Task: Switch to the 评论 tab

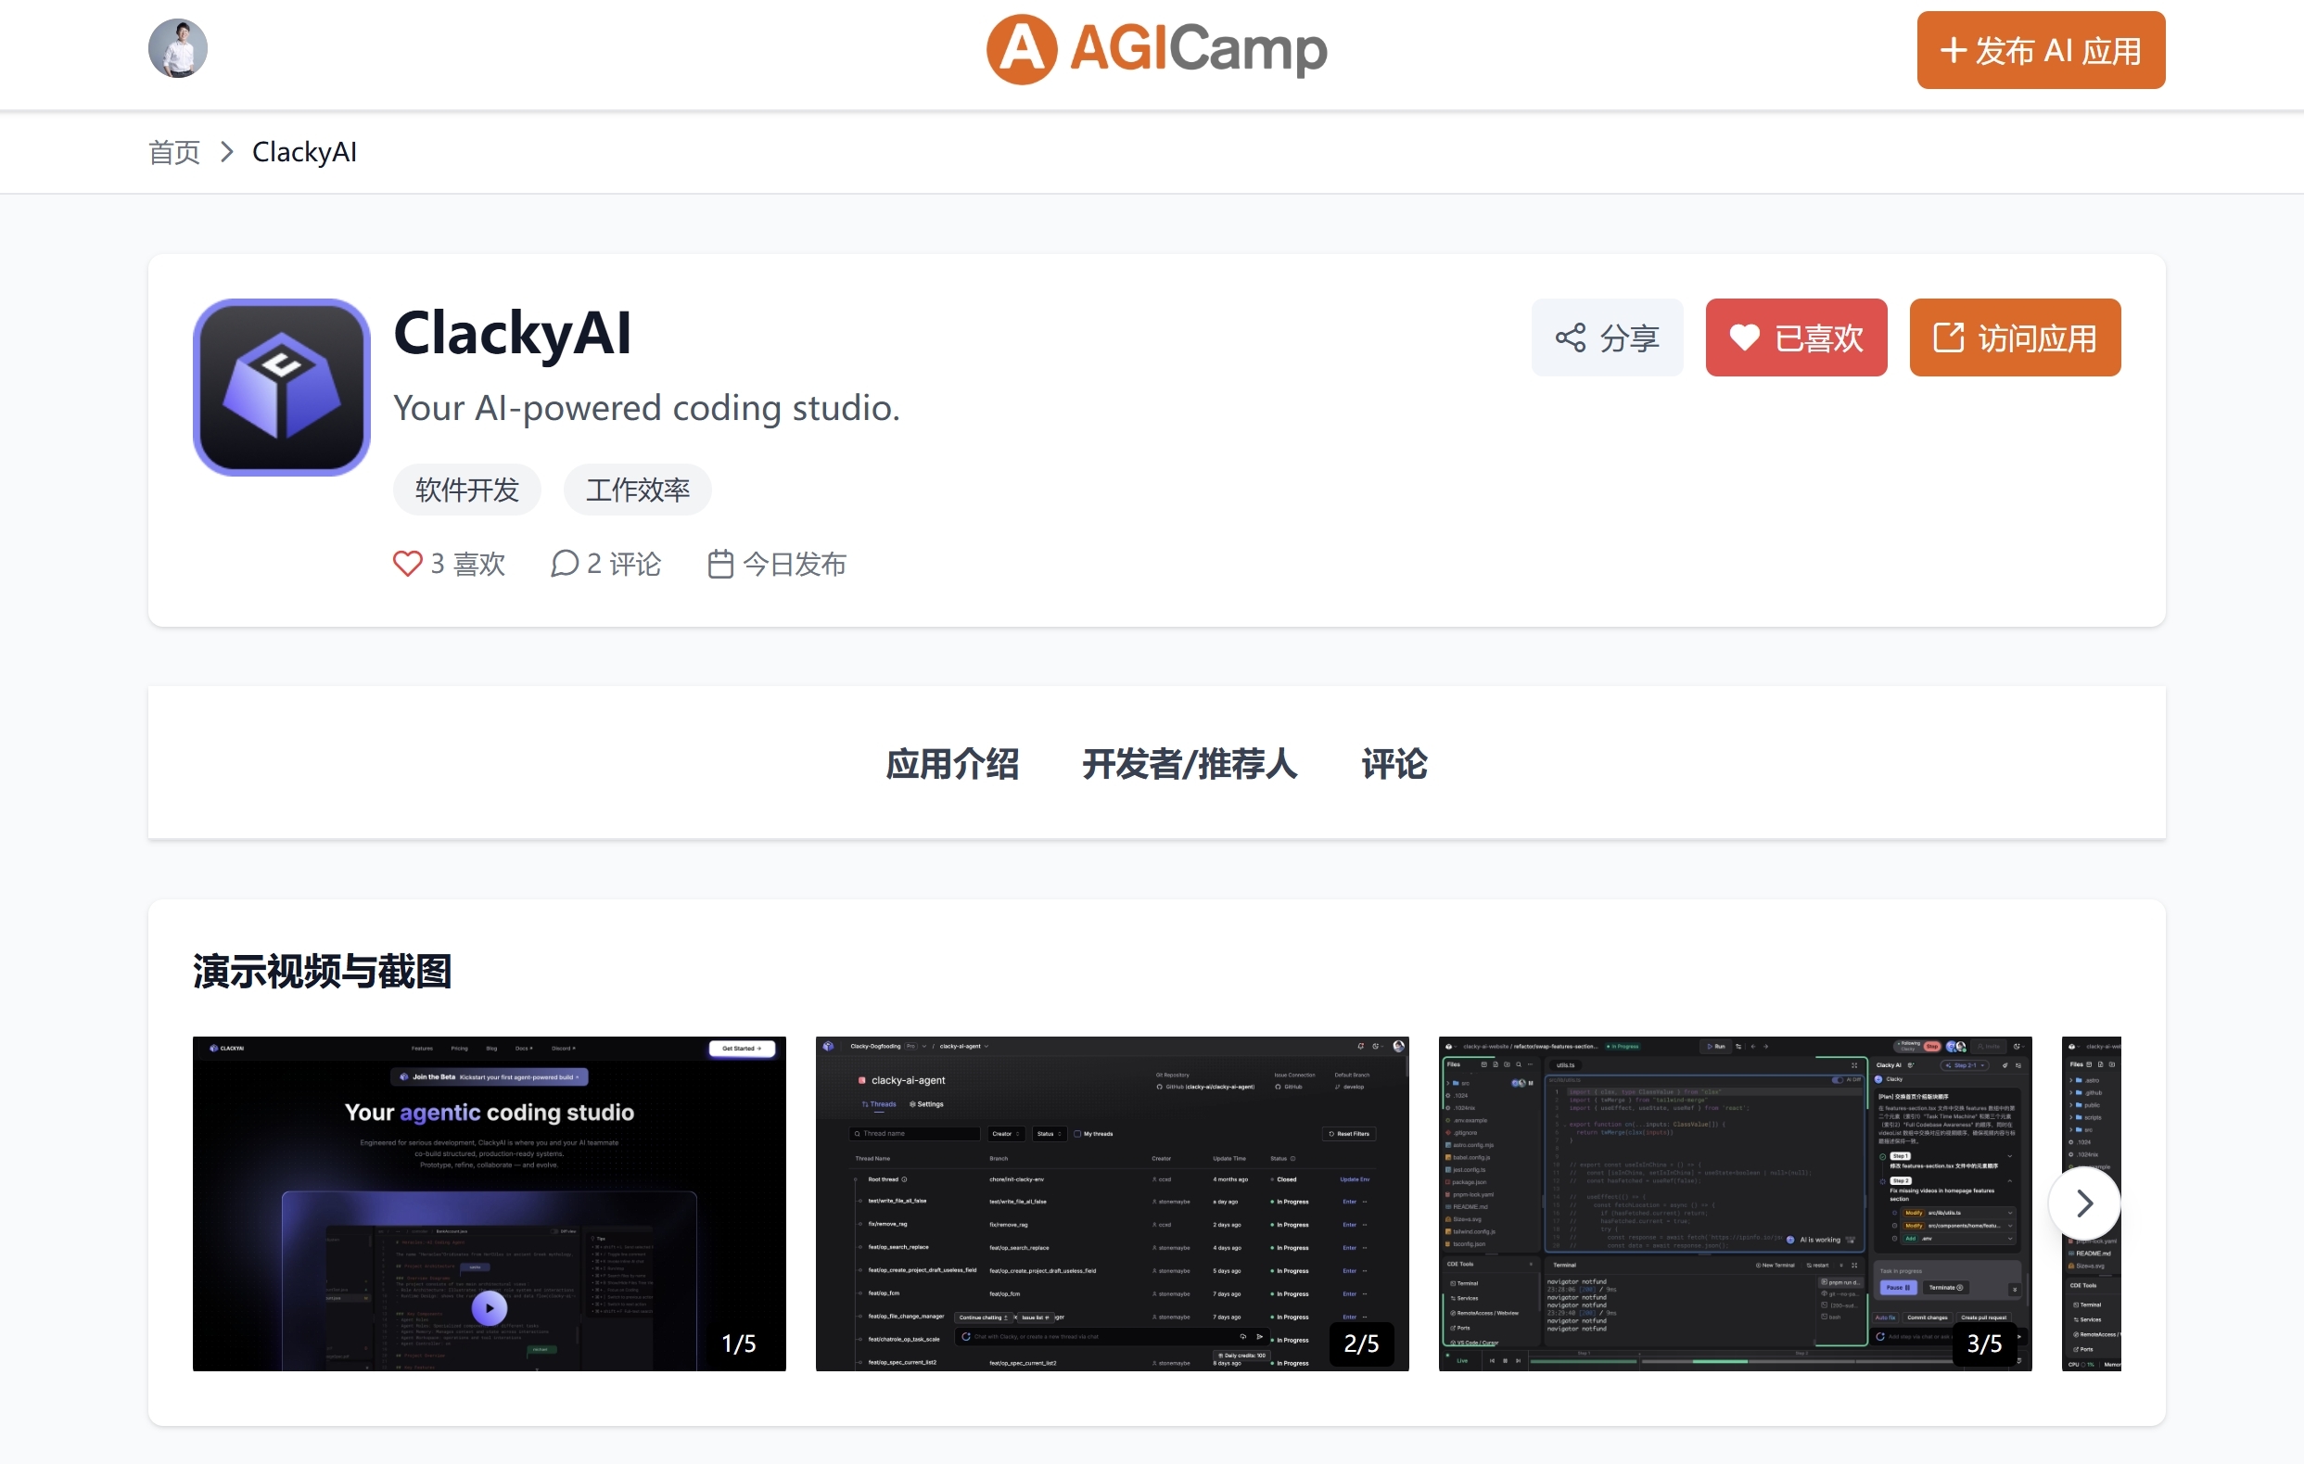Action: point(1394,764)
